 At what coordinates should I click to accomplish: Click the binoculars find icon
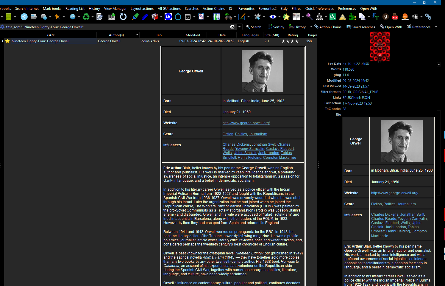point(228,17)
